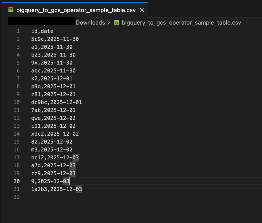Click the row x9c2,2025-12-02
262x223 pixels.
click(55, 134)
